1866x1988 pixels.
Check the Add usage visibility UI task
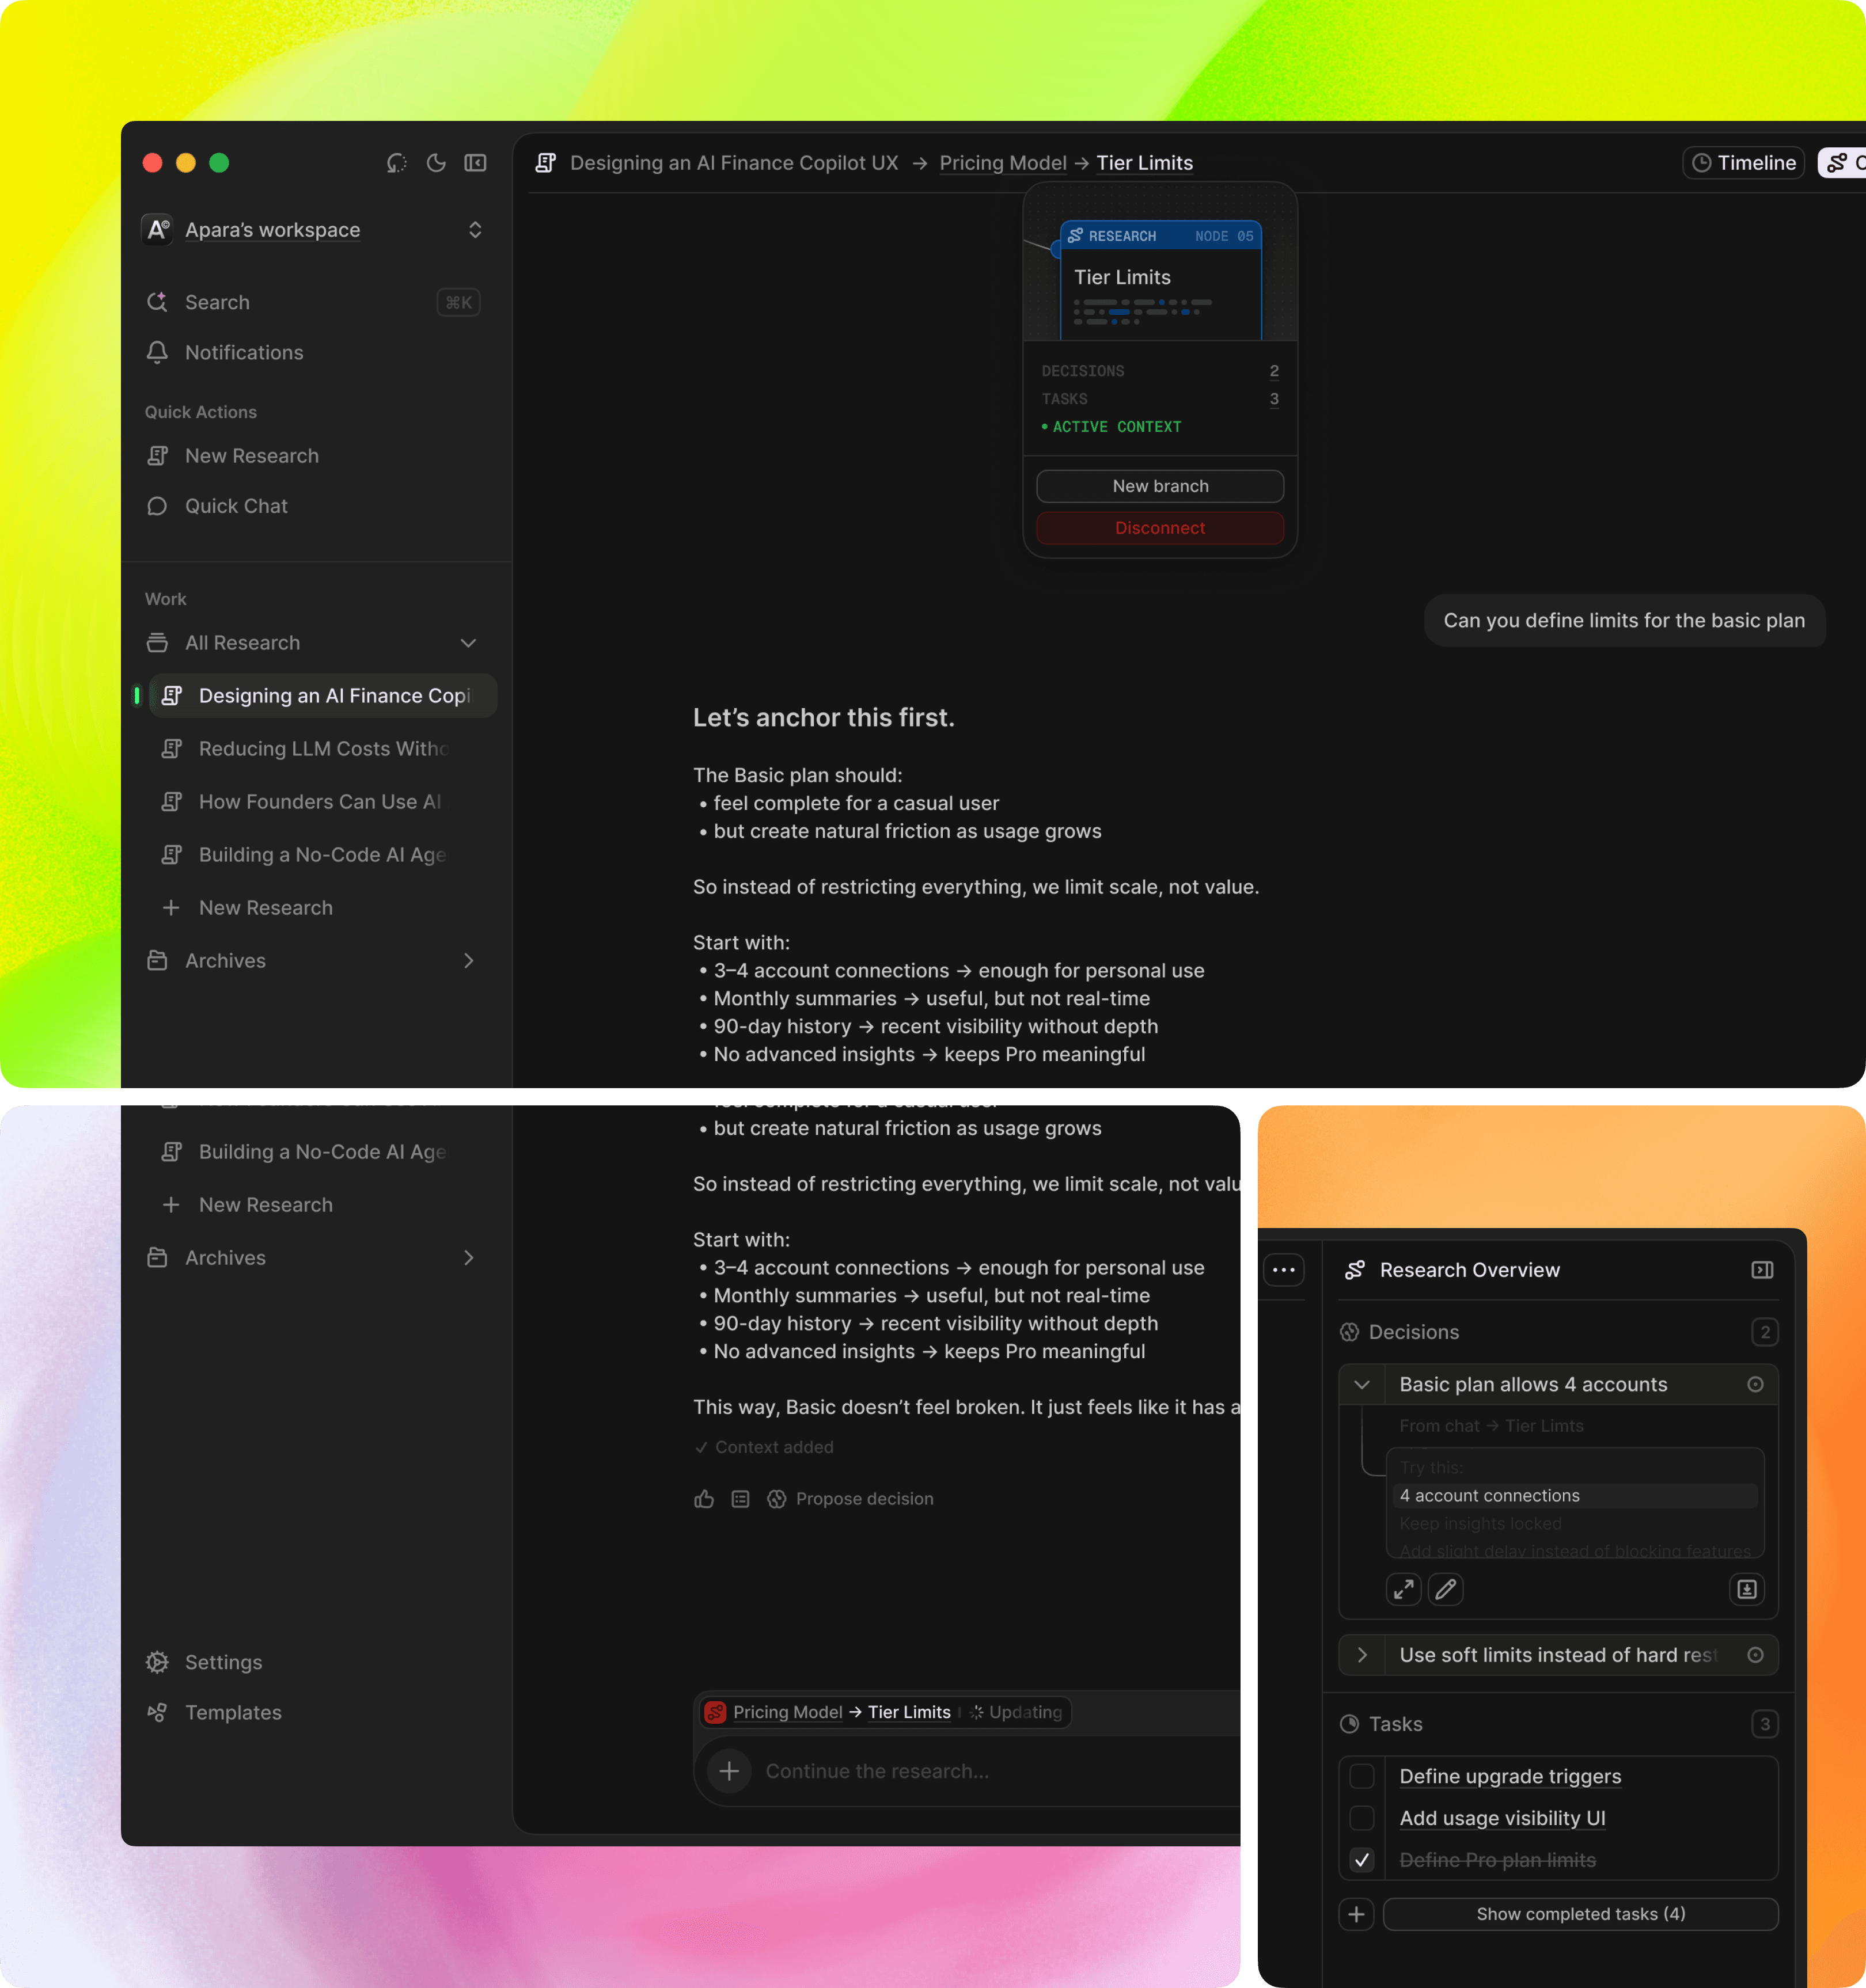(1361, 1818)
